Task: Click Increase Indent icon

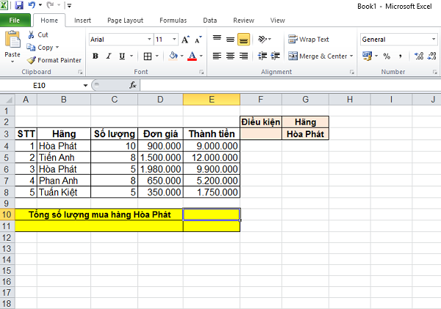Action: pyautogui.click(x=276, y=57)
